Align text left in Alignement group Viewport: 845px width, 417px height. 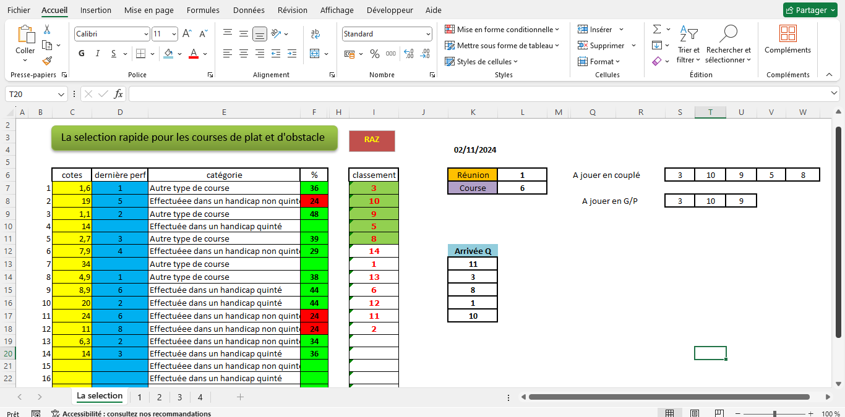tap(228, 54)
